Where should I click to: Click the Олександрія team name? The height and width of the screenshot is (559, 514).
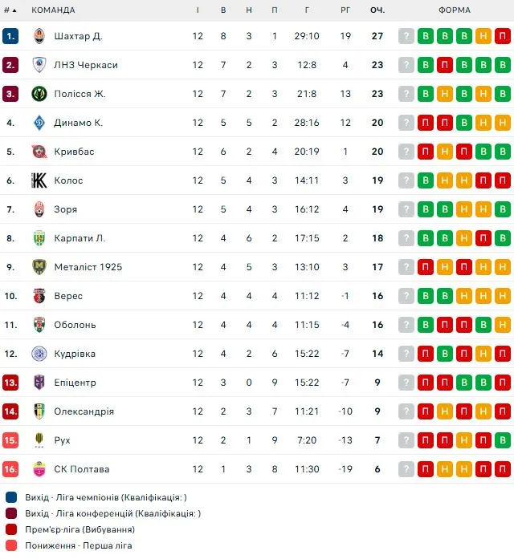point(84,411)
